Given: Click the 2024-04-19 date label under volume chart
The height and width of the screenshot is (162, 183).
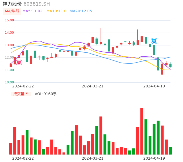Looking at the screenshot, I should tap(154, 158).
